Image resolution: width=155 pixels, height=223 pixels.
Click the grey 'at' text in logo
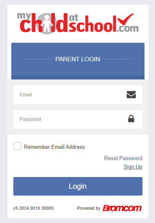tap(73, 18)
